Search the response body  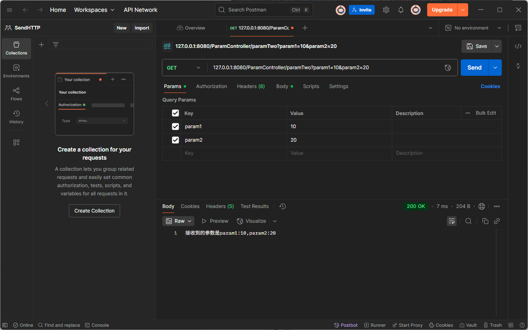(x=469, y=221)
